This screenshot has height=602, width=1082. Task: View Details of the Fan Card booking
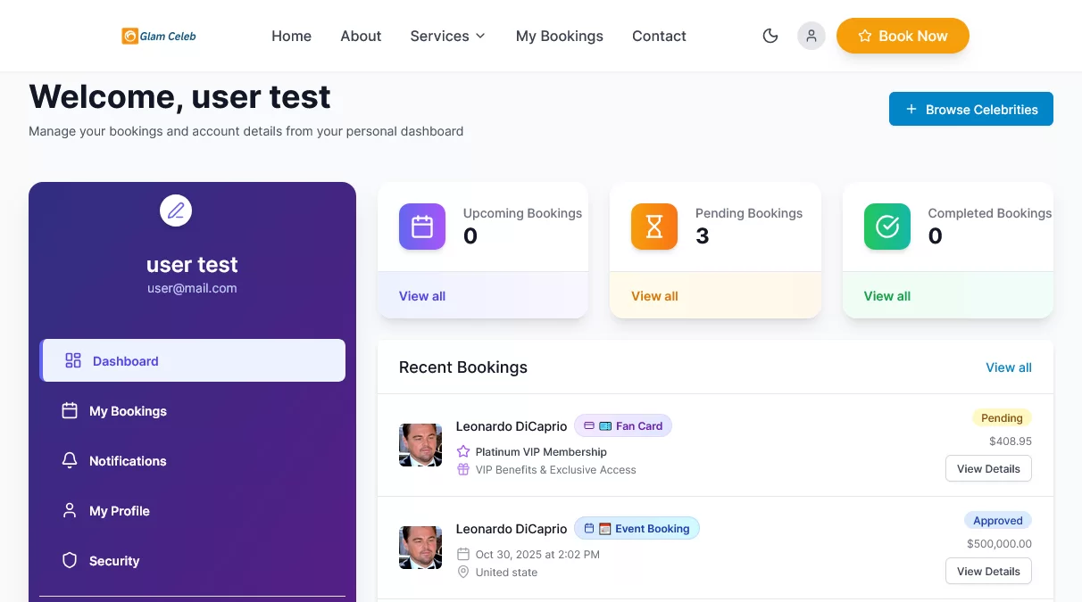[x=987, y=468]
